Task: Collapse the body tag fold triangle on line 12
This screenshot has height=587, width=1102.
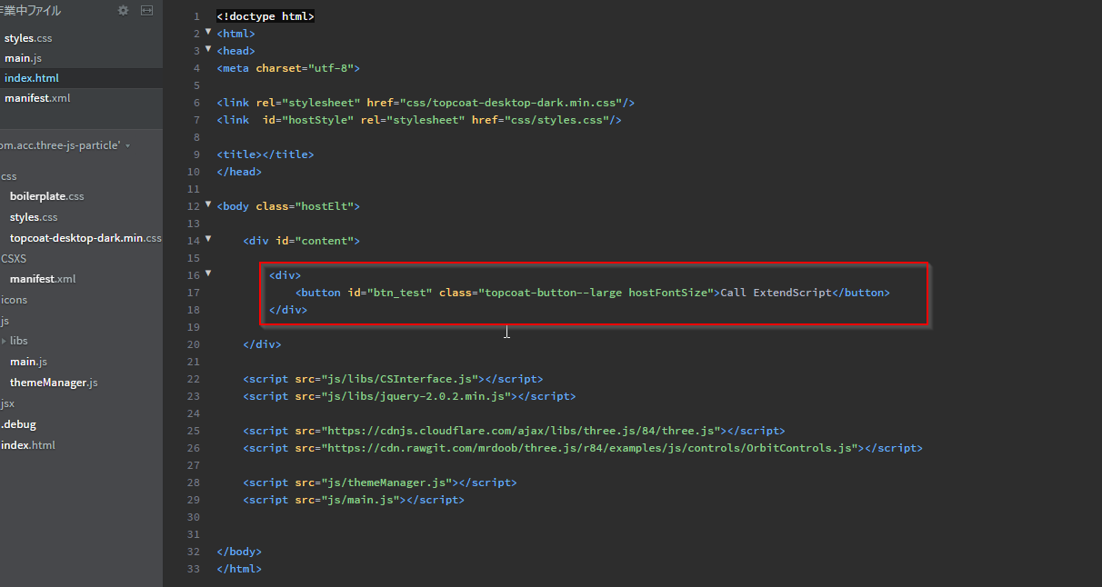Action: [x=208, y=204]
